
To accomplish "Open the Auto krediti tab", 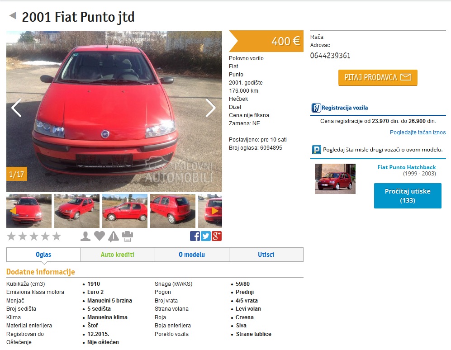I will 118,255.
